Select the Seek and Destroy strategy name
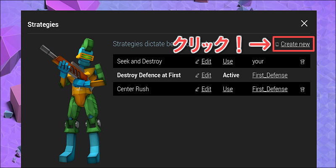The image size is (336, 168). [139, 61]
